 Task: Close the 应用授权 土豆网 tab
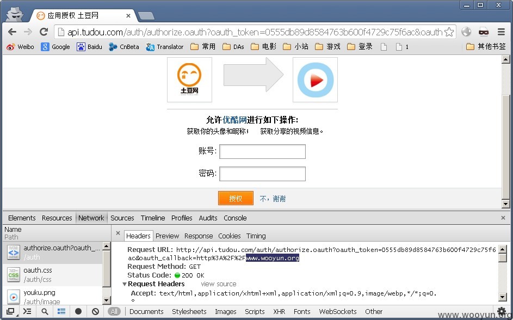click(x=128, y=16)
